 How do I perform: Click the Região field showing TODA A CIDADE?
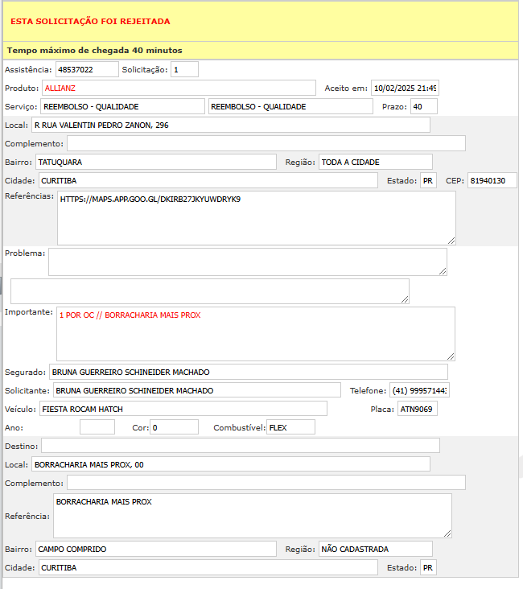pos(375,162)
